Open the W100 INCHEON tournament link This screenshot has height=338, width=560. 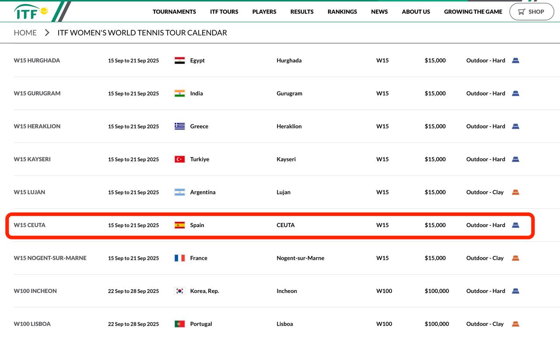(35, 291)
